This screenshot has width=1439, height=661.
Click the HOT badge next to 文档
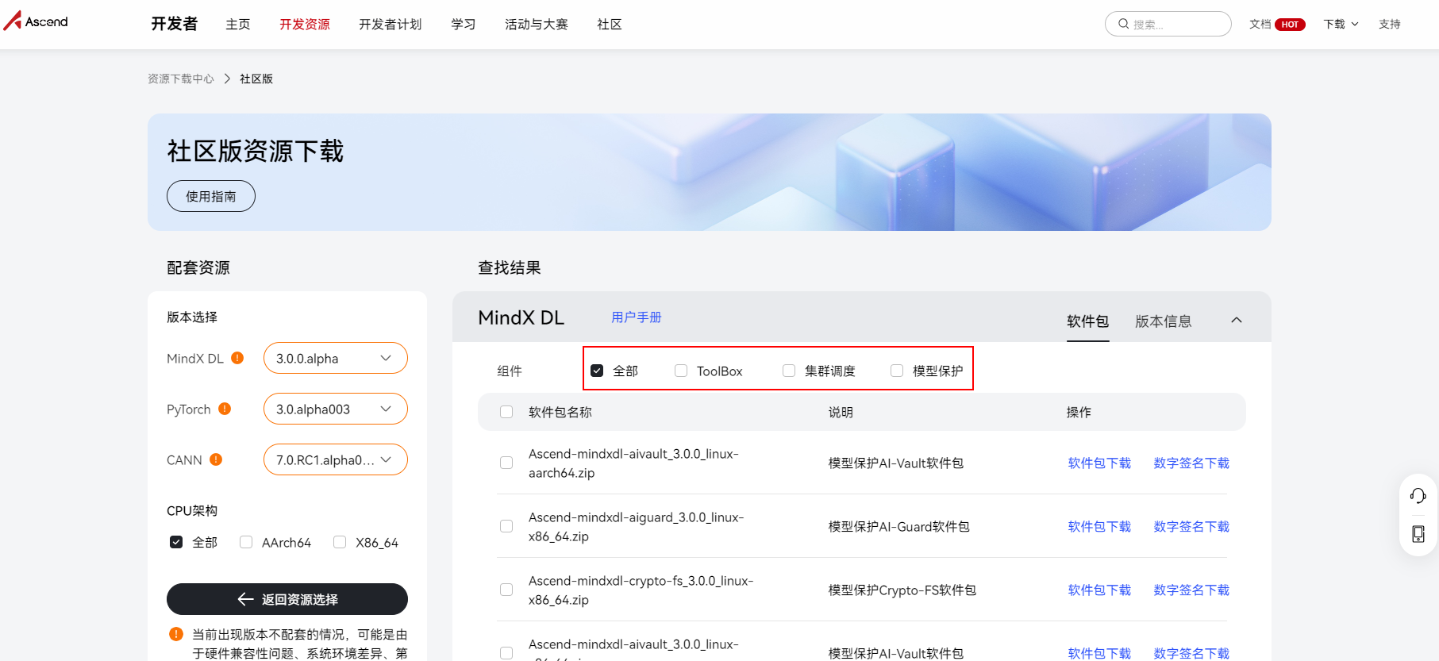1290,25
